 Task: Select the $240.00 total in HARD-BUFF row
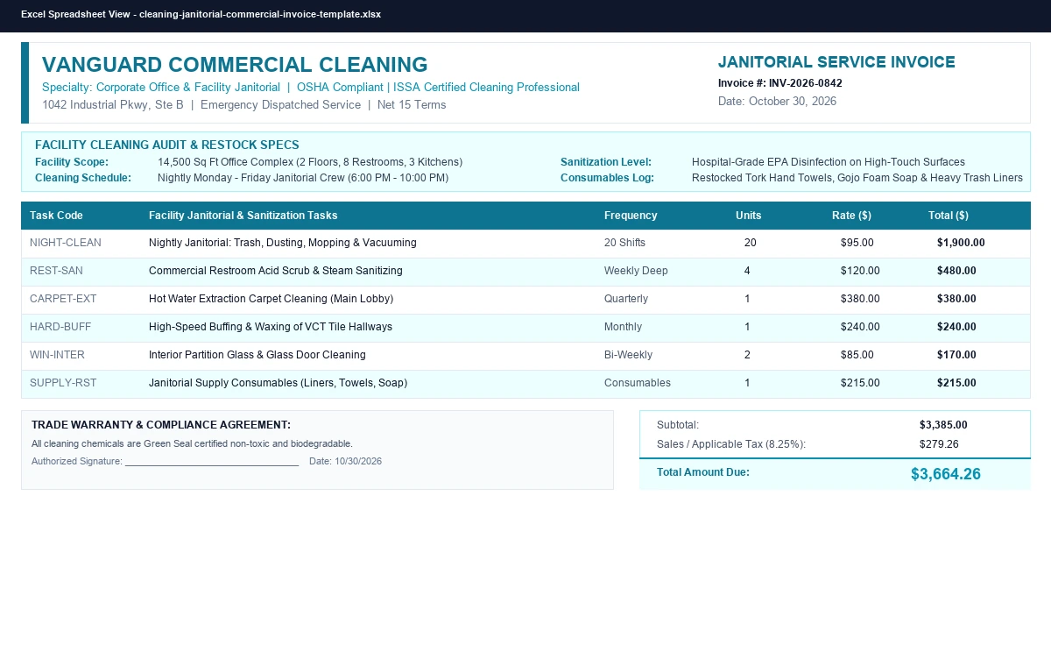pos(956,327)
